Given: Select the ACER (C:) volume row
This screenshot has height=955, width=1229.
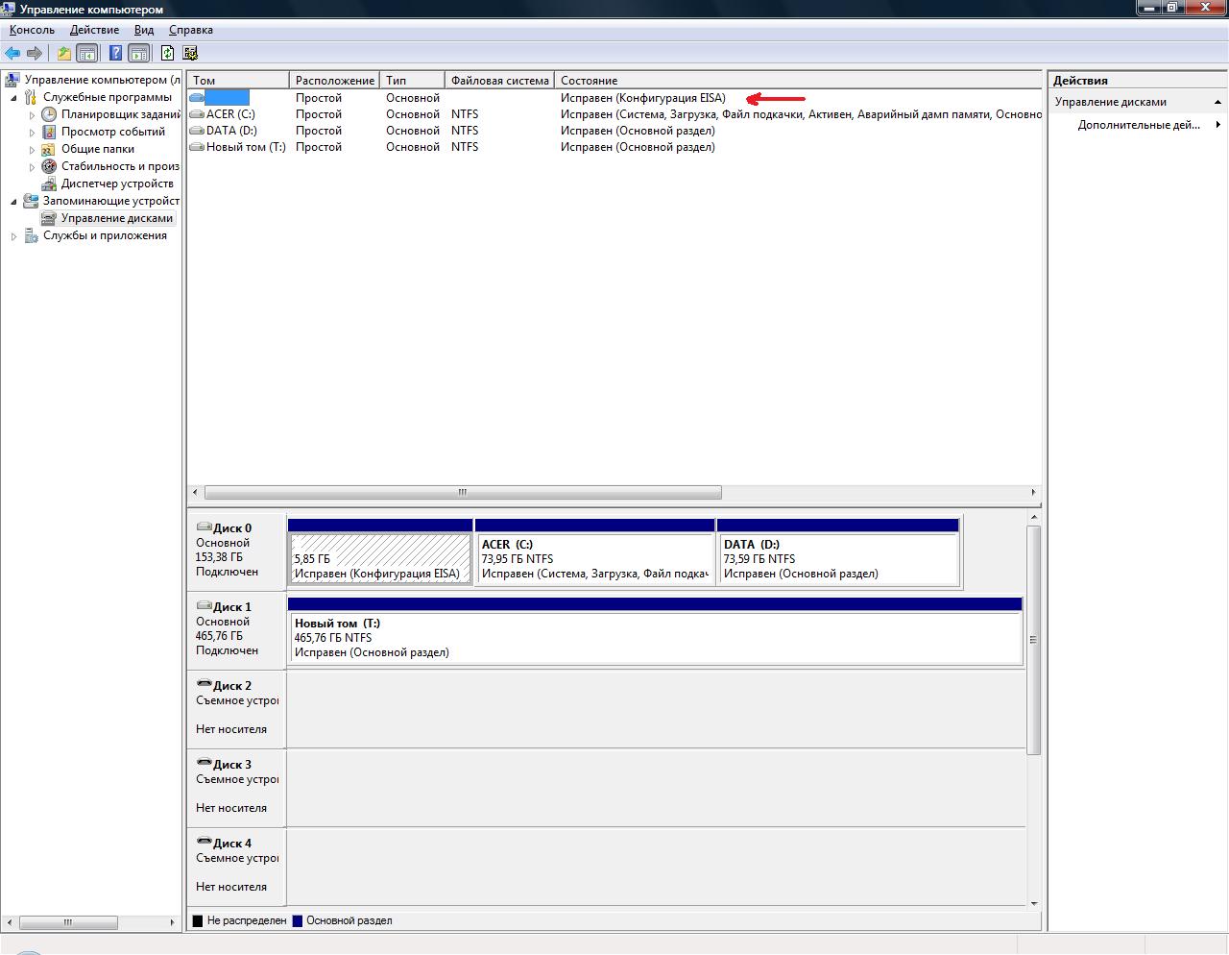Looking at the screenshot, I should pyautogui.click(x=230, y=114).
